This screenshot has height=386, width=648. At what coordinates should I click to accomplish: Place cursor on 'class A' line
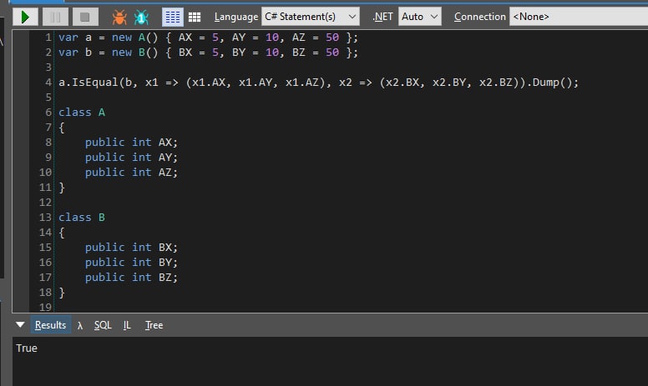click(x=82, y=113)
